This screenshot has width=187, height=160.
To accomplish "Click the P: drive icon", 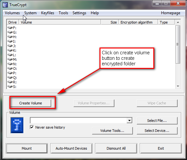I will [x=10, y=73].
